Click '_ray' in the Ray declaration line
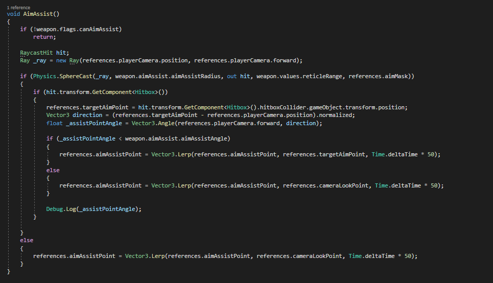 [x=40, y=60]
